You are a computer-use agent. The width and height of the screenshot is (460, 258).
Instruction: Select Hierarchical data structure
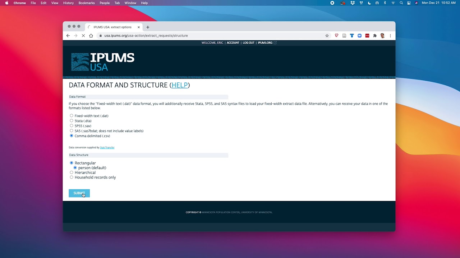(x=72, y=172)
